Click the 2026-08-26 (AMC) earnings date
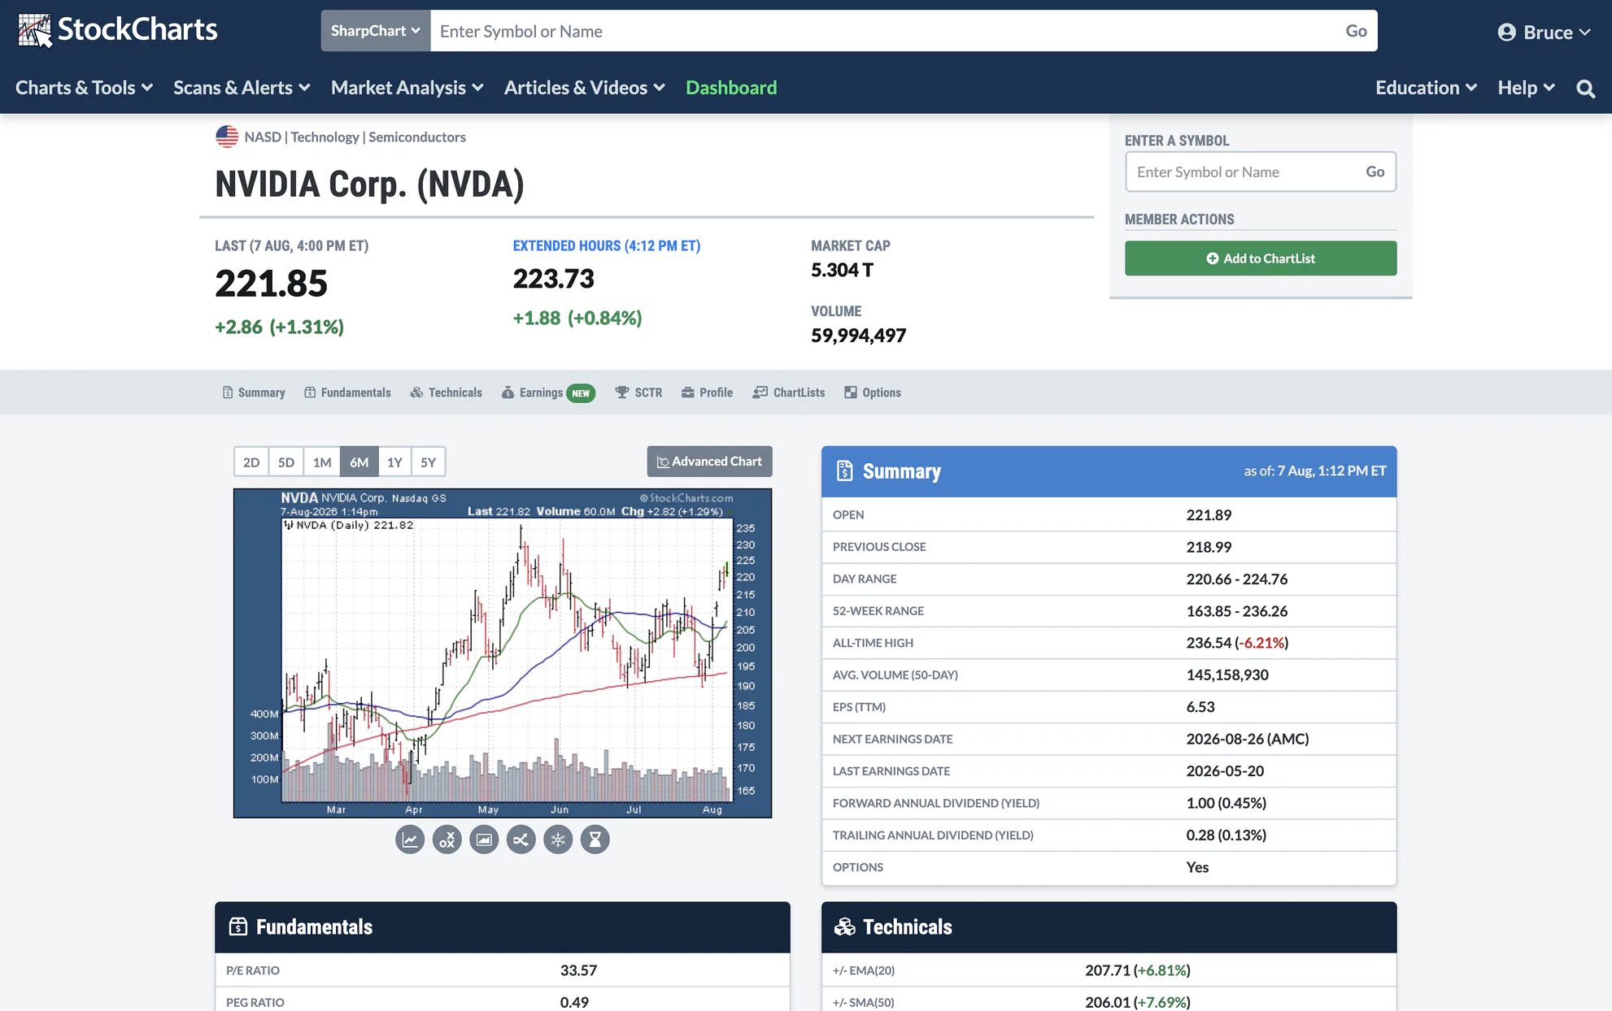The width and height of the screenshot is (1612, 1011). (1248, 739)
